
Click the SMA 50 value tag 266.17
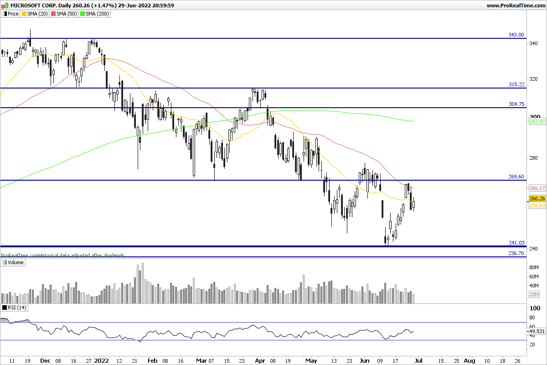click(x=537, y=188)
